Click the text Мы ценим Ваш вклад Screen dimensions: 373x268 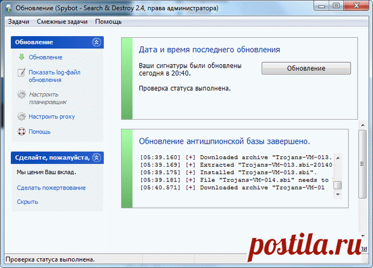point(46,172)
